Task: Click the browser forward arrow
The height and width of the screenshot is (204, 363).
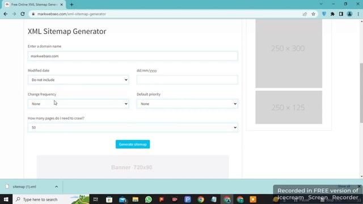Action: (x=14, y=14)
